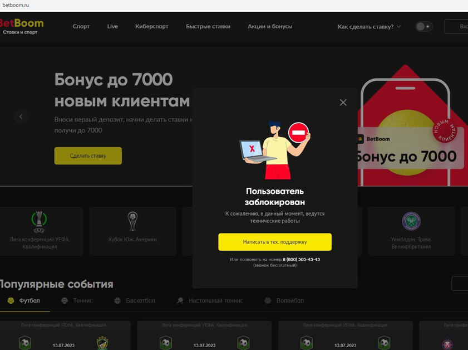Close the blocked user dialog
The image size is (468, 350).
pos(343,103)
